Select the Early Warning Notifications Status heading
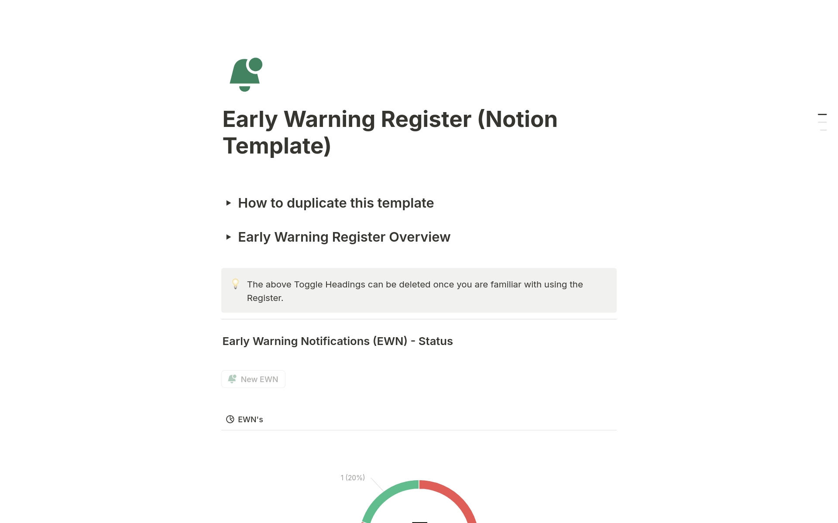The image size is (838, 523). coord(337,341)
